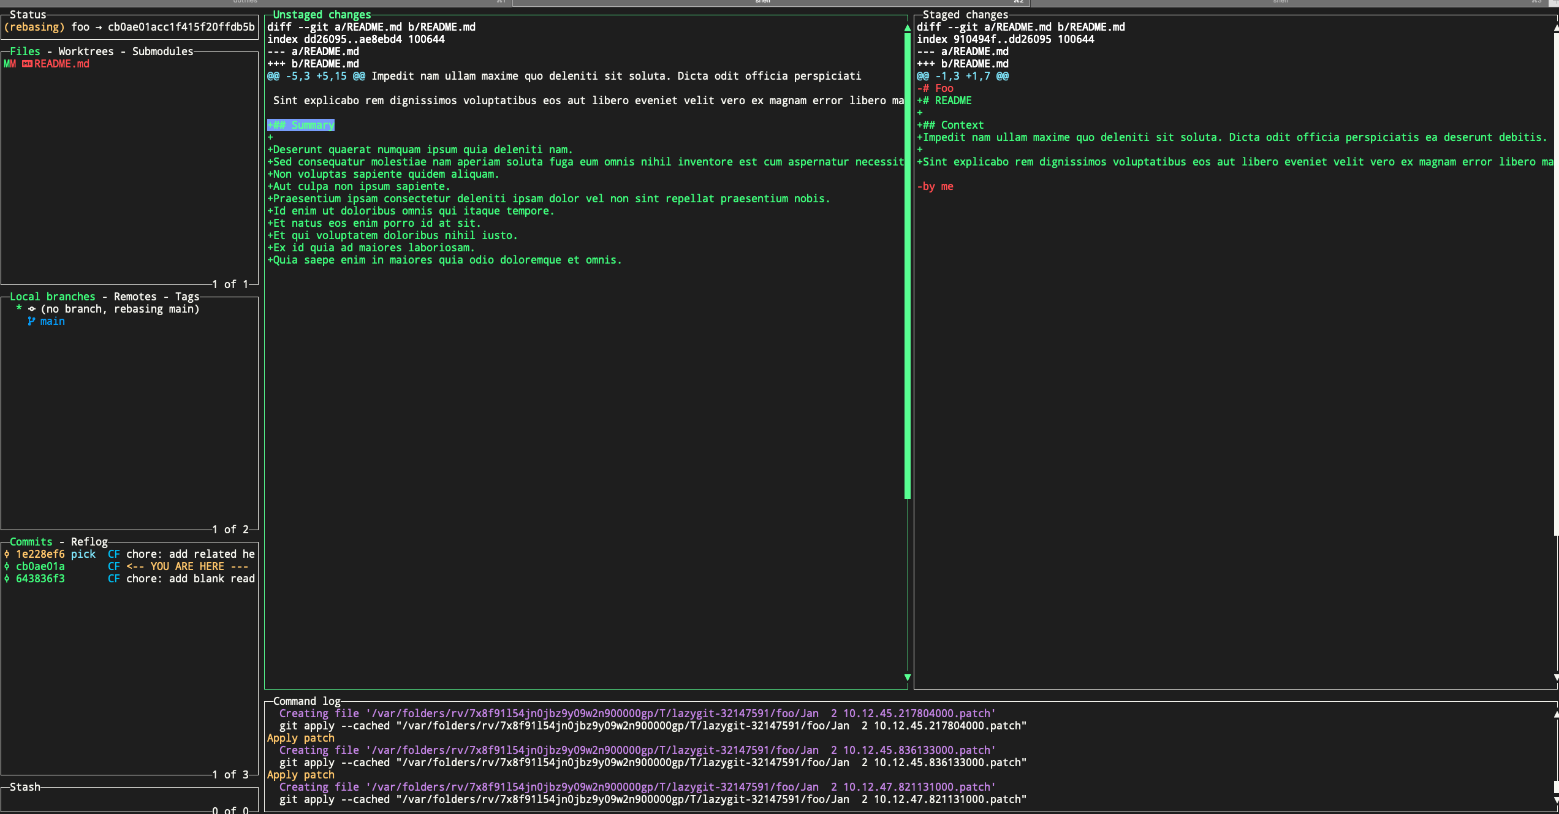Switch to the Reflog tab
The image size is (1559, 814).
[89, 542]
